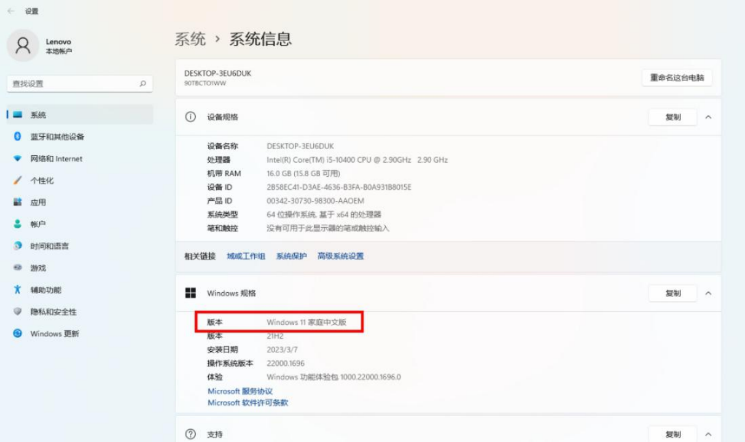The image size is (745, 442).
Task: Open the Windows 更新 sync icon
Action: (x=17, y=333)
